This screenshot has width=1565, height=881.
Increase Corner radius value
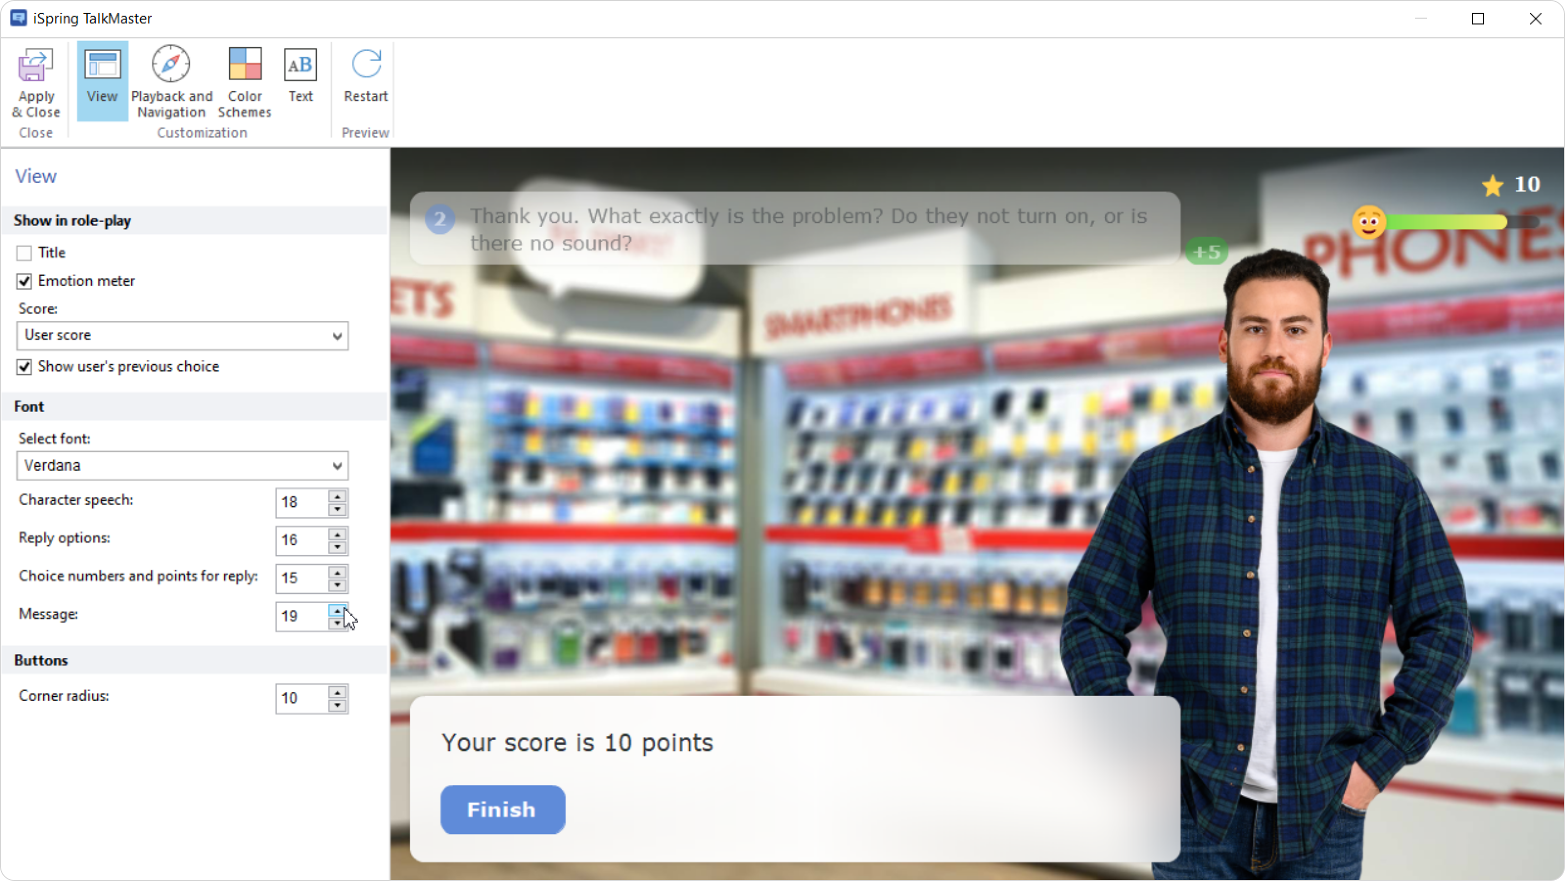[x=337, y=692]
